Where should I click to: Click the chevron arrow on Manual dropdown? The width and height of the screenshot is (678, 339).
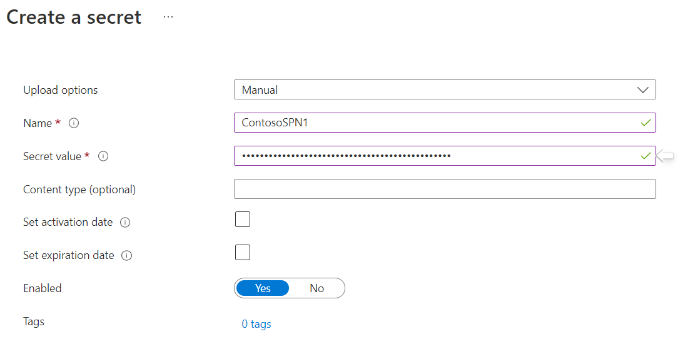(643, 90)
